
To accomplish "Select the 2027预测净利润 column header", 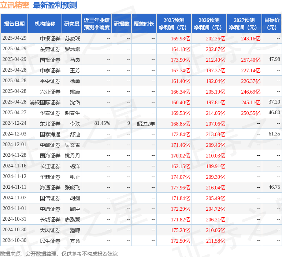I will click(244, 23).
